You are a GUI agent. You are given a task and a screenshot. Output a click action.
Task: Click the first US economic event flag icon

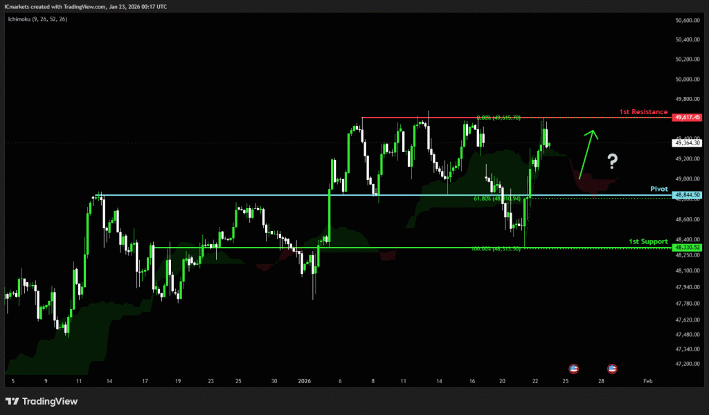[573, 368]
